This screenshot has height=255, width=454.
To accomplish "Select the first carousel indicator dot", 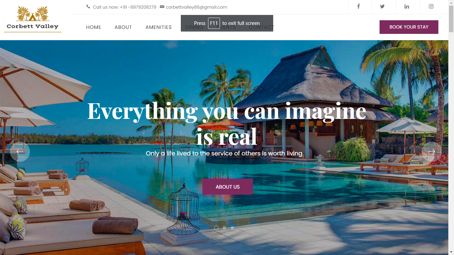I will tap(216, 228).
